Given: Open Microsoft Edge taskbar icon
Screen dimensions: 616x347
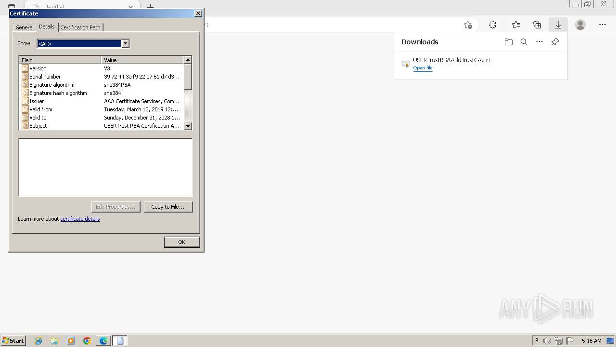Looking at the screenshot, I should 103,341.
